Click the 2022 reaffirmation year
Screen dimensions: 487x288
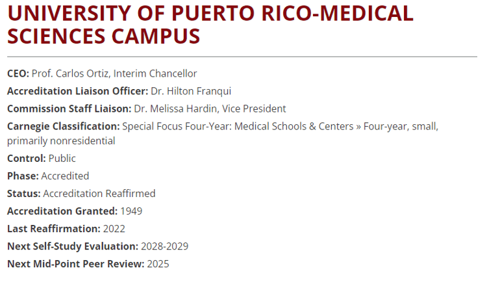114,229
